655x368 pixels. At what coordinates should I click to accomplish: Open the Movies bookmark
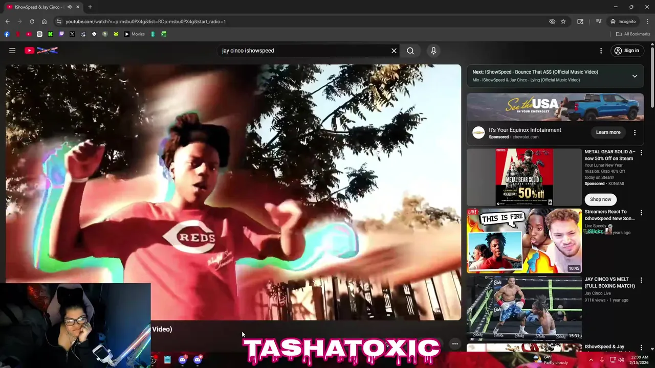[x=135, y=34]
